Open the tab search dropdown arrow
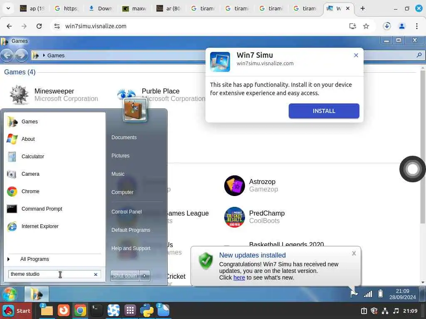The image size is (426, 319). pos(8,8)
